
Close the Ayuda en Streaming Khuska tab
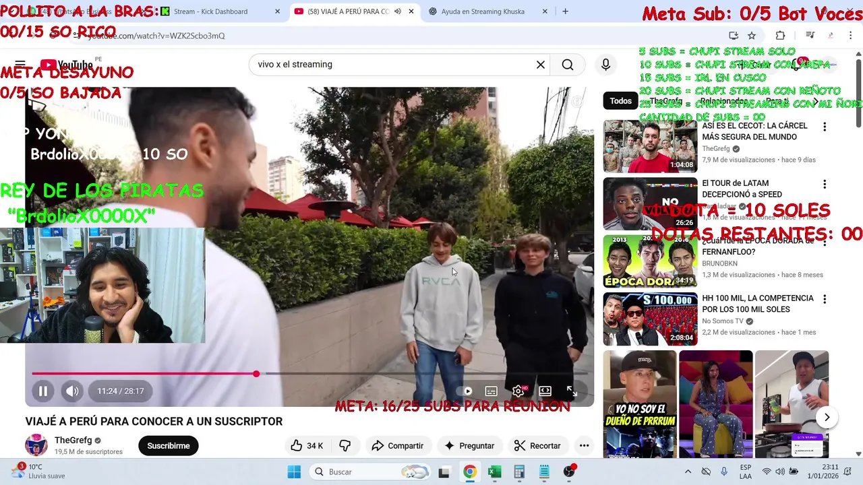(545, 11)
